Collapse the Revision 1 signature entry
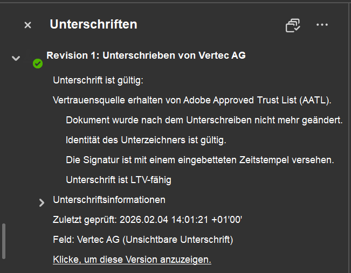The width and height of the screenshot is (351, 273). tap(16, 58)
